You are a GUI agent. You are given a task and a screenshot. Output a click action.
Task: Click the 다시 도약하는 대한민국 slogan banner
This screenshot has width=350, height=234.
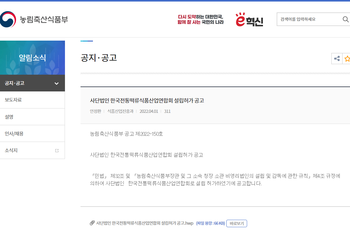click(200, 19)
